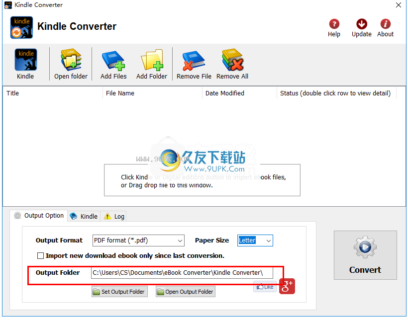Click the Update download icon
408x321 pixels.
coord(362,24)
